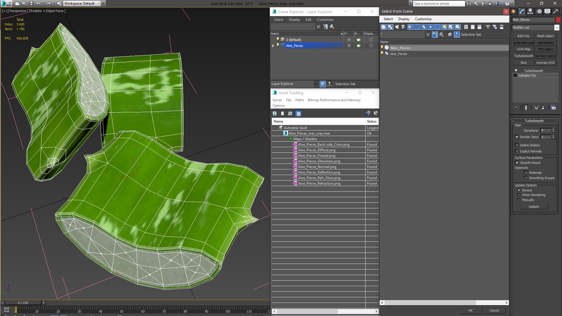This screenshot has width=562, height=316.
Task: Switch to the Hierarchy panel tab
Action: 530,11
